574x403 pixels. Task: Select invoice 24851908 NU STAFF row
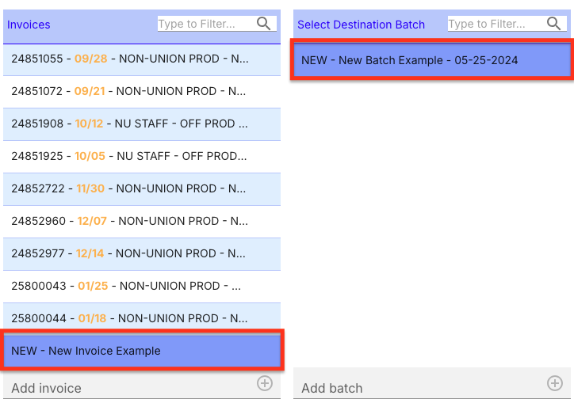click(142, 124)
